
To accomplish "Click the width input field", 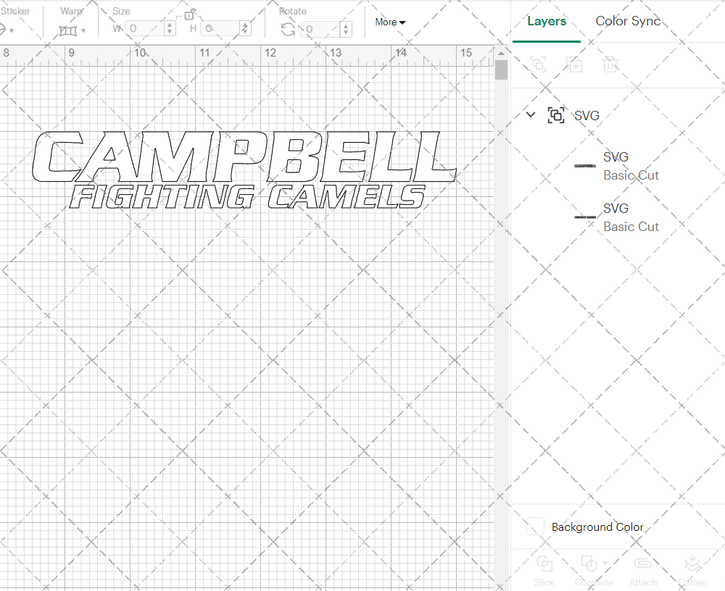I will pos(145,28).
